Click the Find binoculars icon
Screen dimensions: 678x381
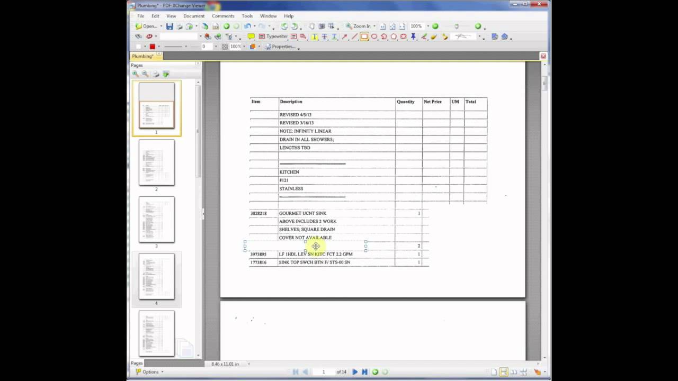[x=138, y=37]
